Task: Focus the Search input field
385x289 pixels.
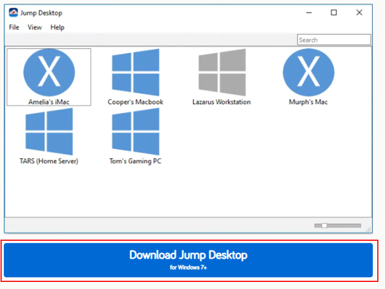Action: point(334,39)
